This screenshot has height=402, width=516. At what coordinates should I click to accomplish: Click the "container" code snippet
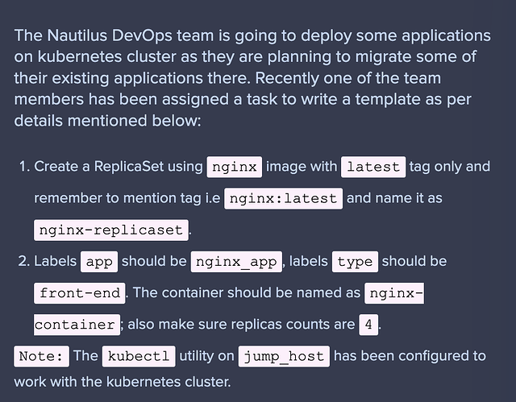77,325
